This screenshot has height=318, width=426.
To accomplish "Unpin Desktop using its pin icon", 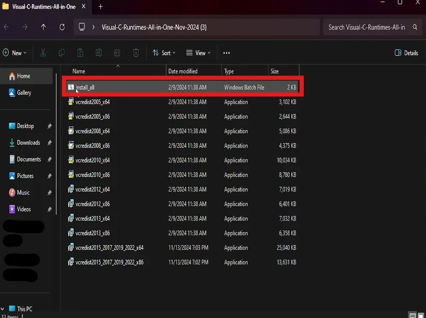I will pyautogui.click(x=49, y=126).
